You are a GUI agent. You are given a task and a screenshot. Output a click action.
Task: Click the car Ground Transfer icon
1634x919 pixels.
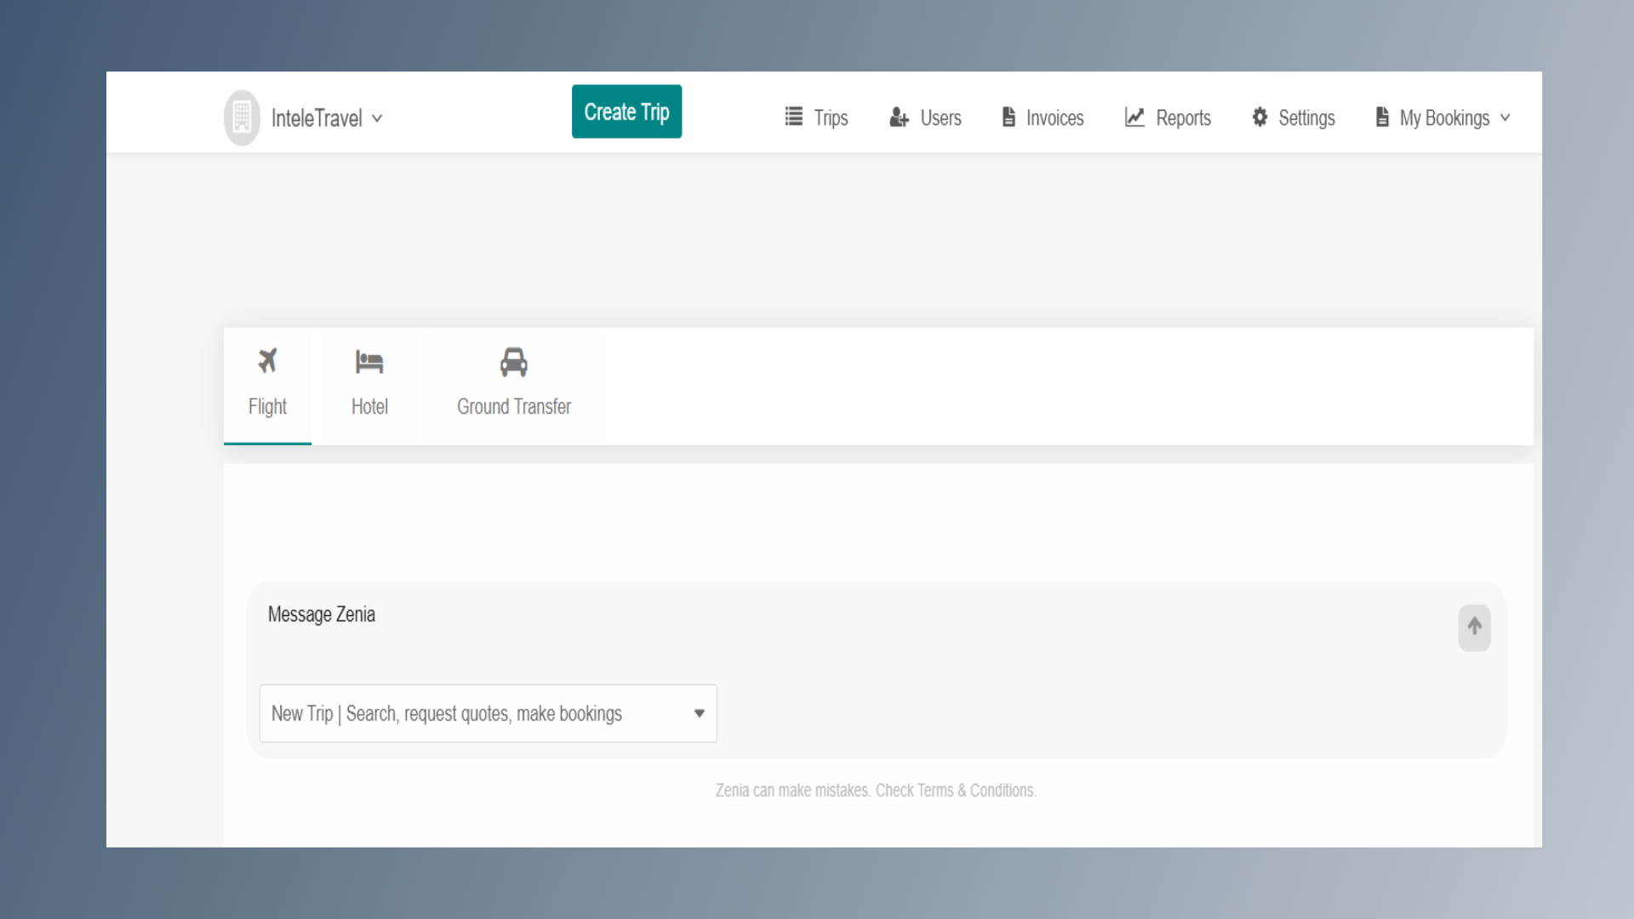pyautogui.click(x=513, y=362)
